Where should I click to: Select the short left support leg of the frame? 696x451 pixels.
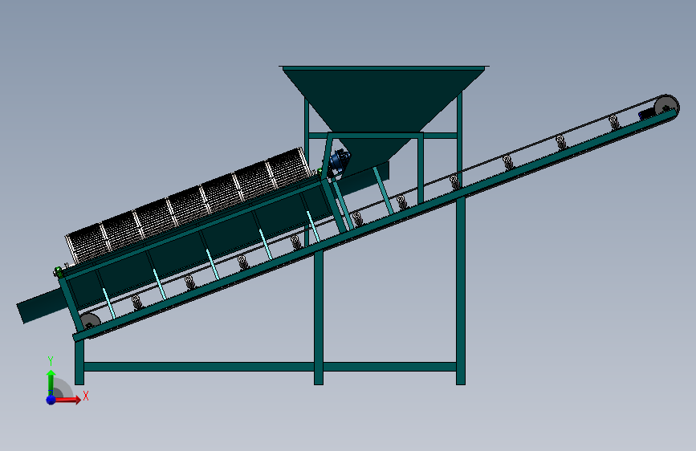(79, 362)
